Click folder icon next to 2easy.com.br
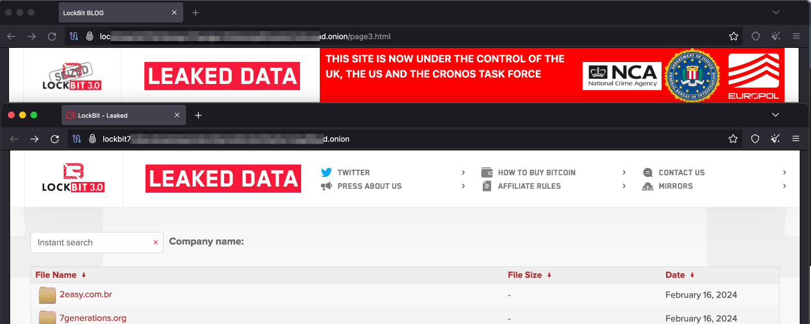The width and height of the screenshot is (811, 324). pyautogui.click(x=47, y=295)
